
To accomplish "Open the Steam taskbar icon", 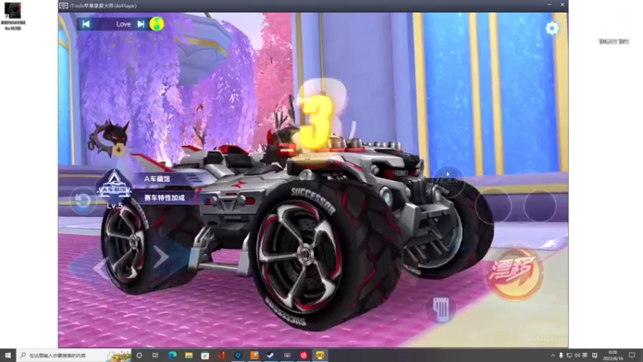I will coord(271,355).
